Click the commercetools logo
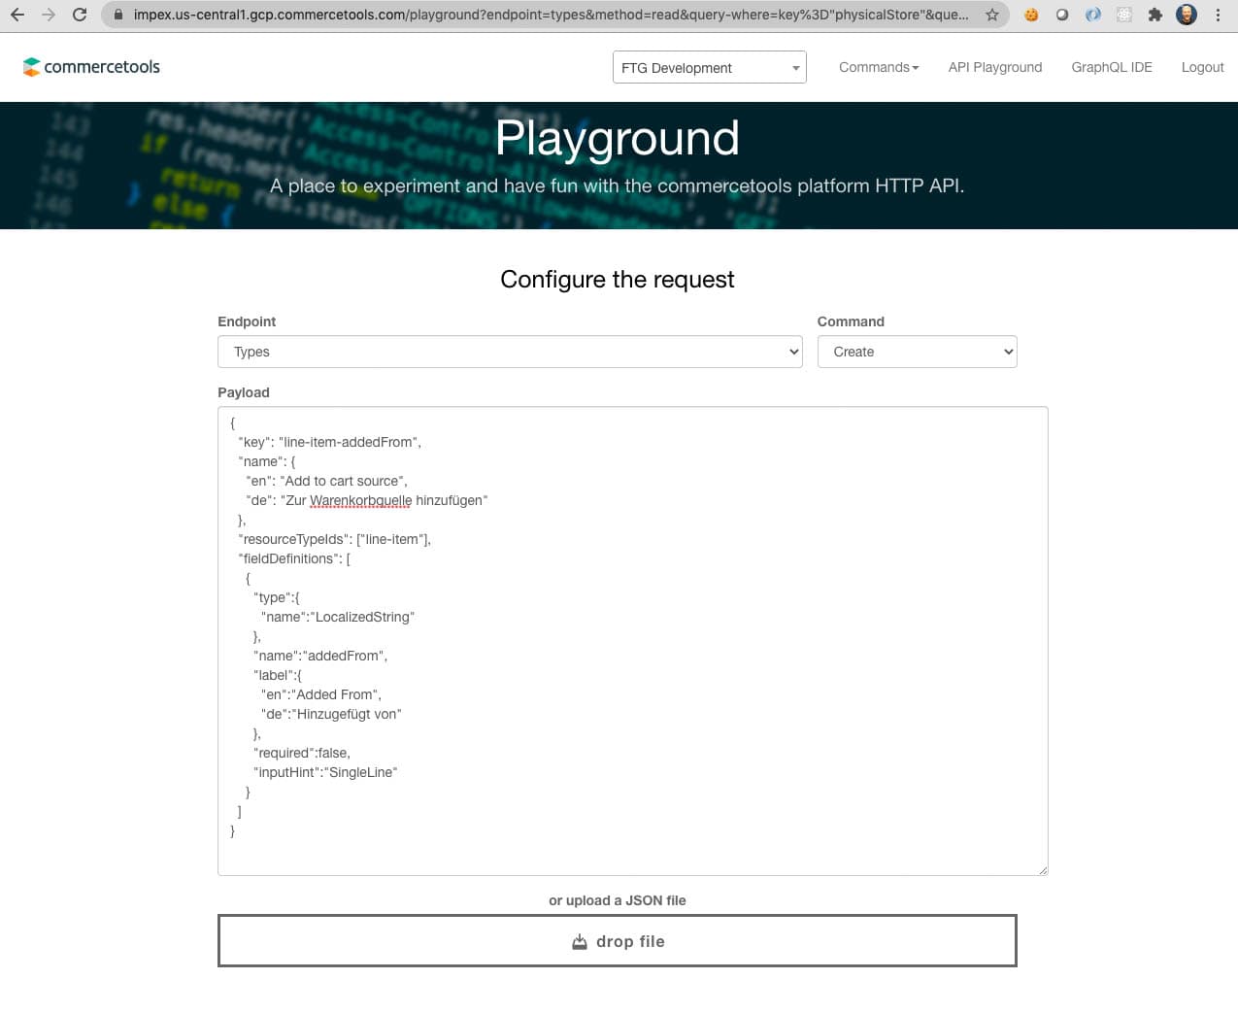1238x1013 pixels. 91,67
